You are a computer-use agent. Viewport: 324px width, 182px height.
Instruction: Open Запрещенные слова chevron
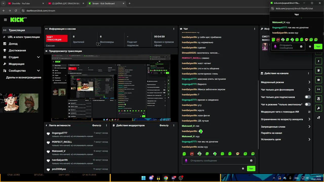coord(309,127)
